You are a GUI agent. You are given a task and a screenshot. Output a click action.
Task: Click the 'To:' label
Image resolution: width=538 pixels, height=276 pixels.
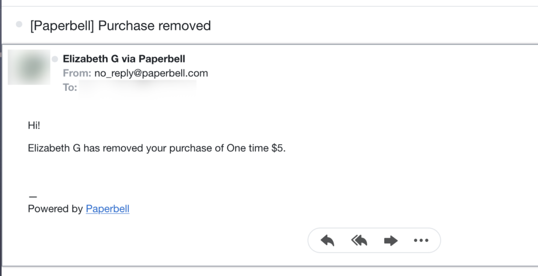coord(70,88)
